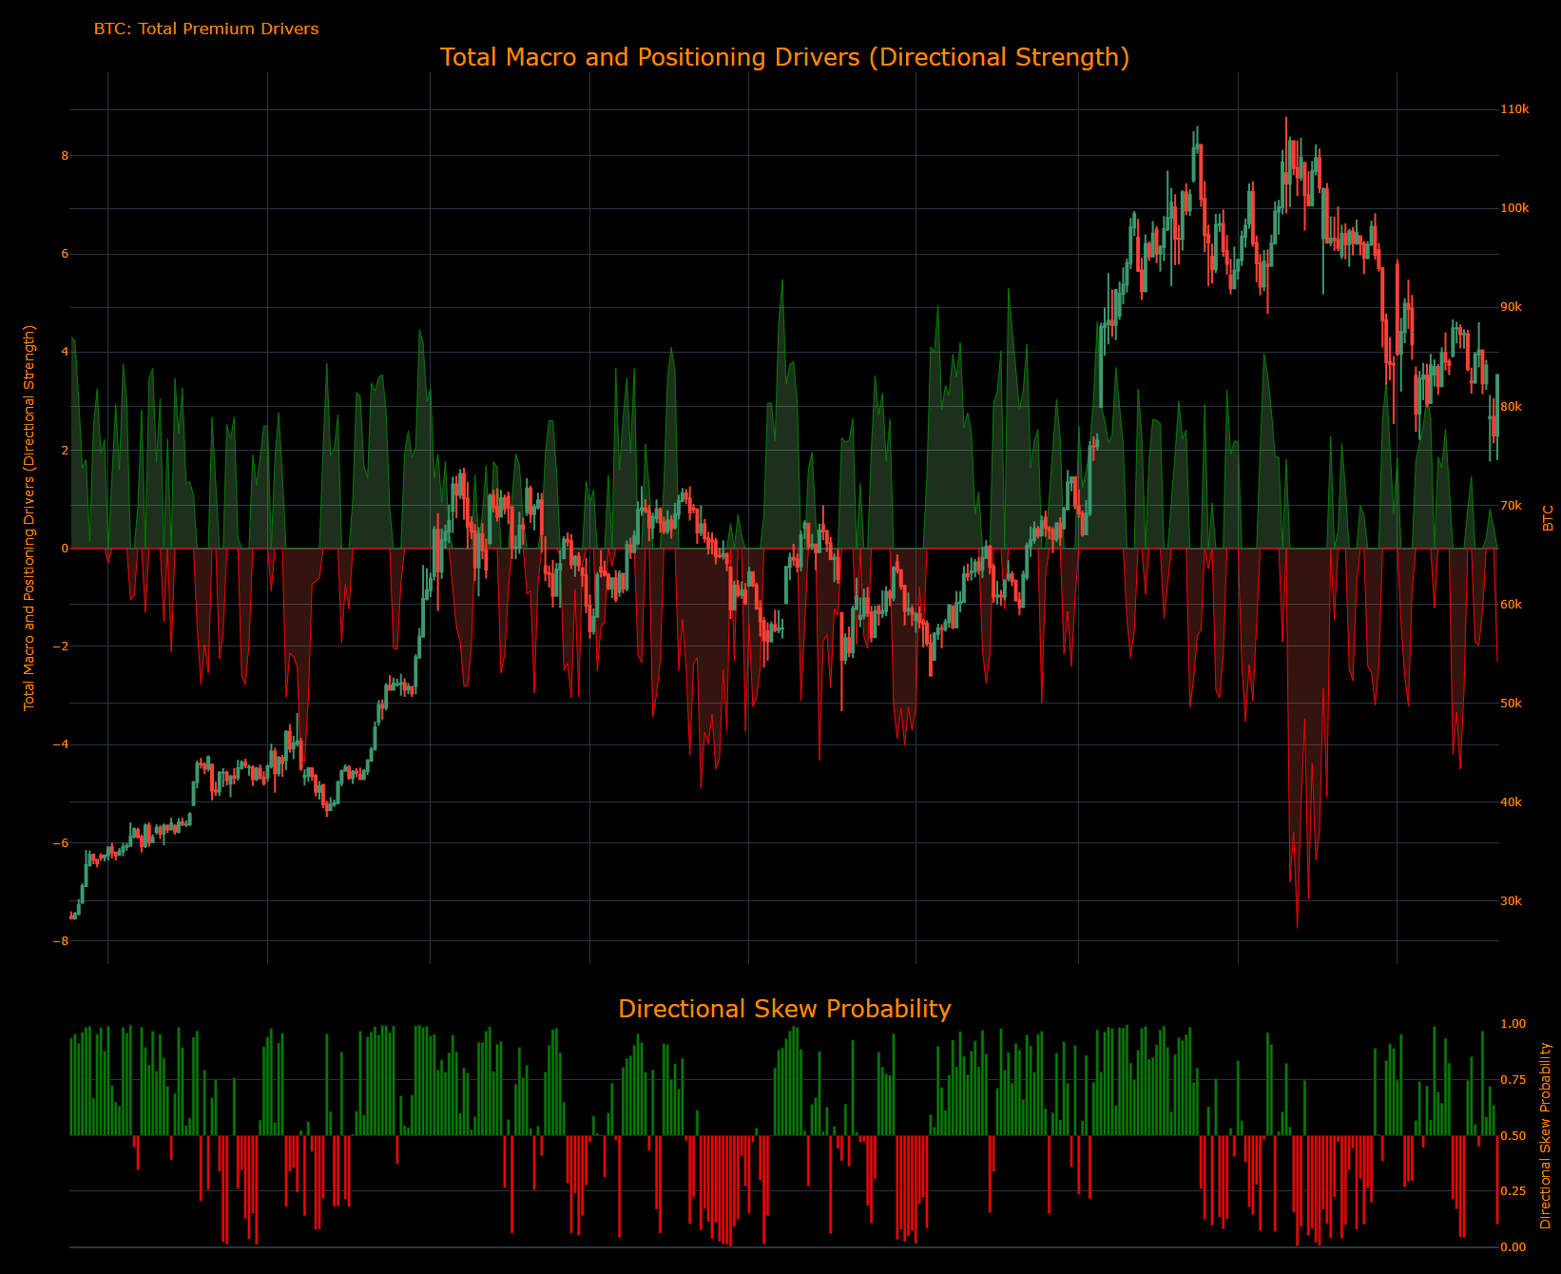The image size is (1561, 1274).
Task: Click the 110k BTC axis label
Action: (1514, 109)
